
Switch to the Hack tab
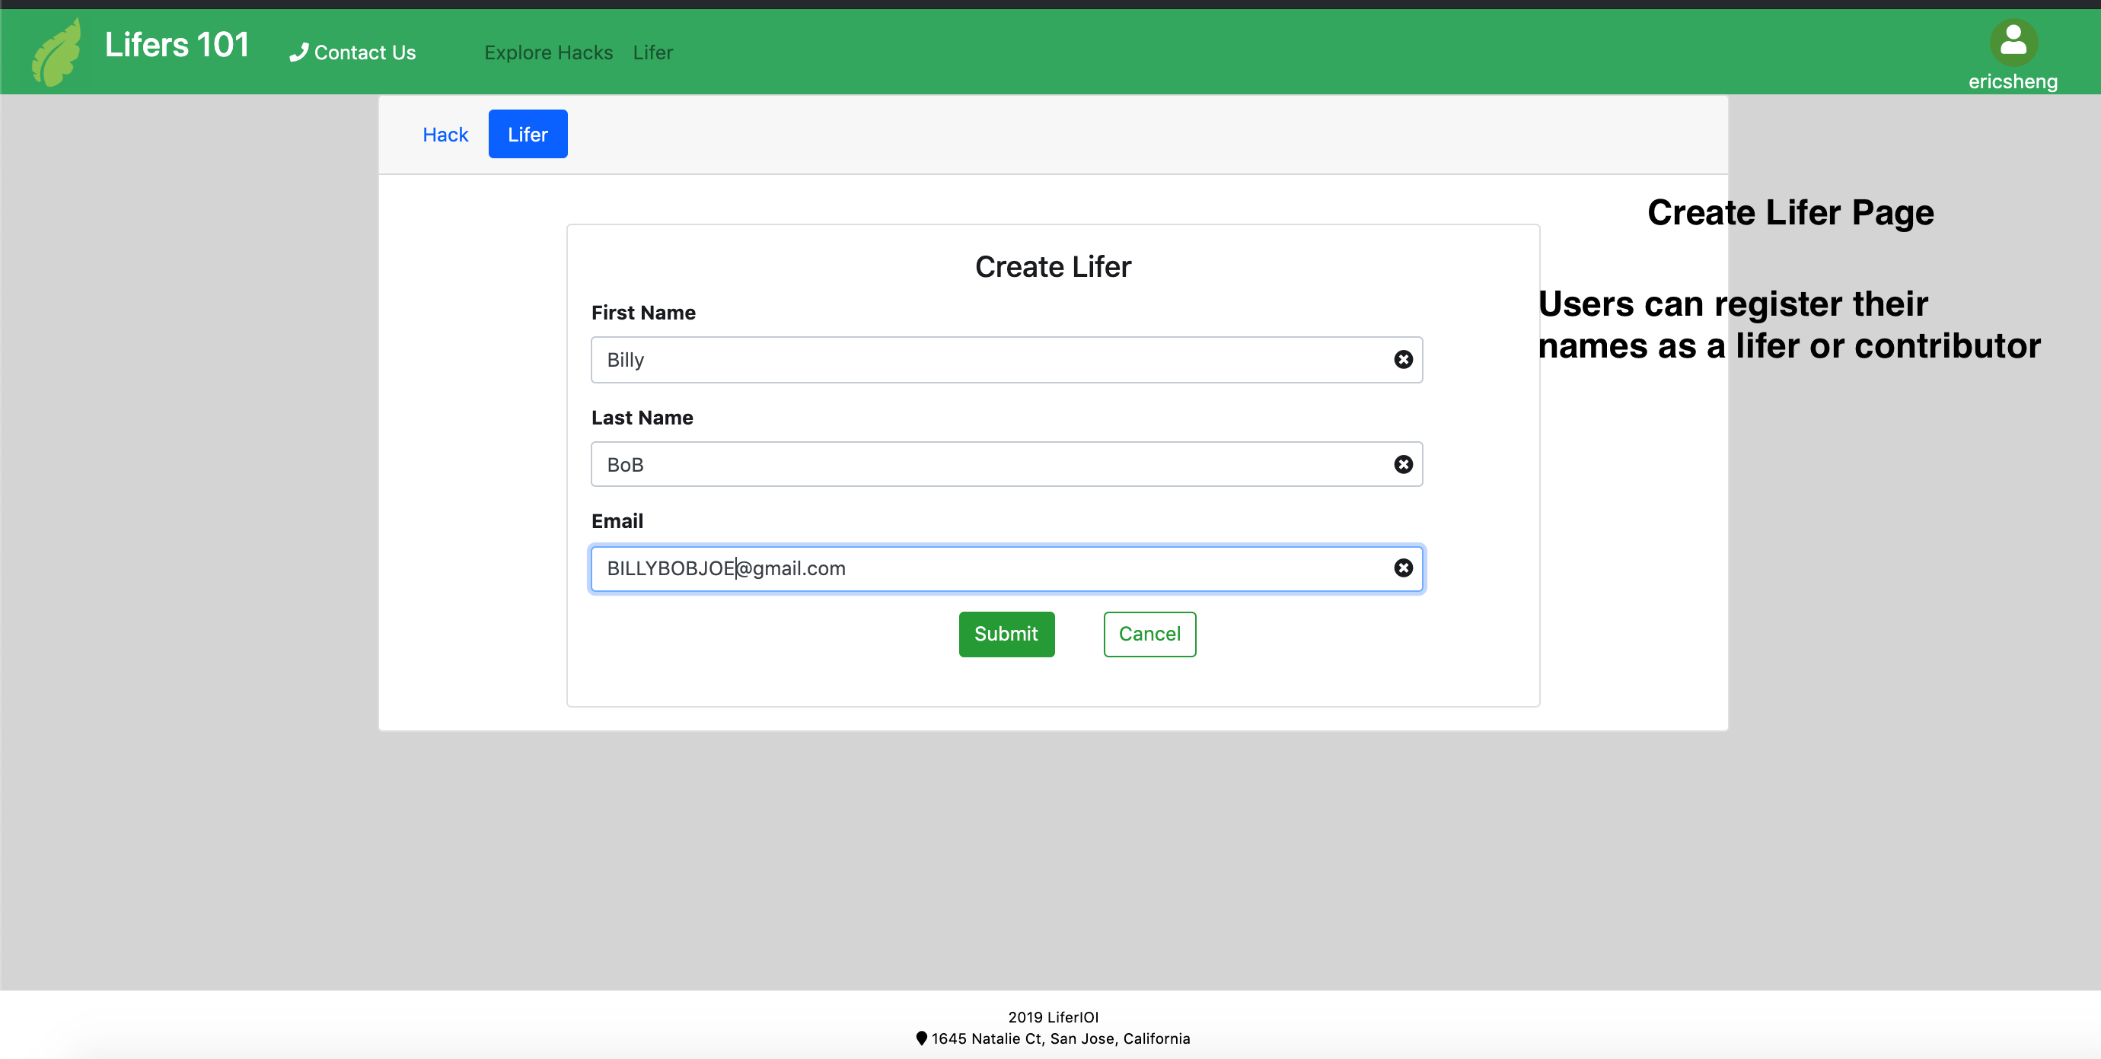(445, 135)
